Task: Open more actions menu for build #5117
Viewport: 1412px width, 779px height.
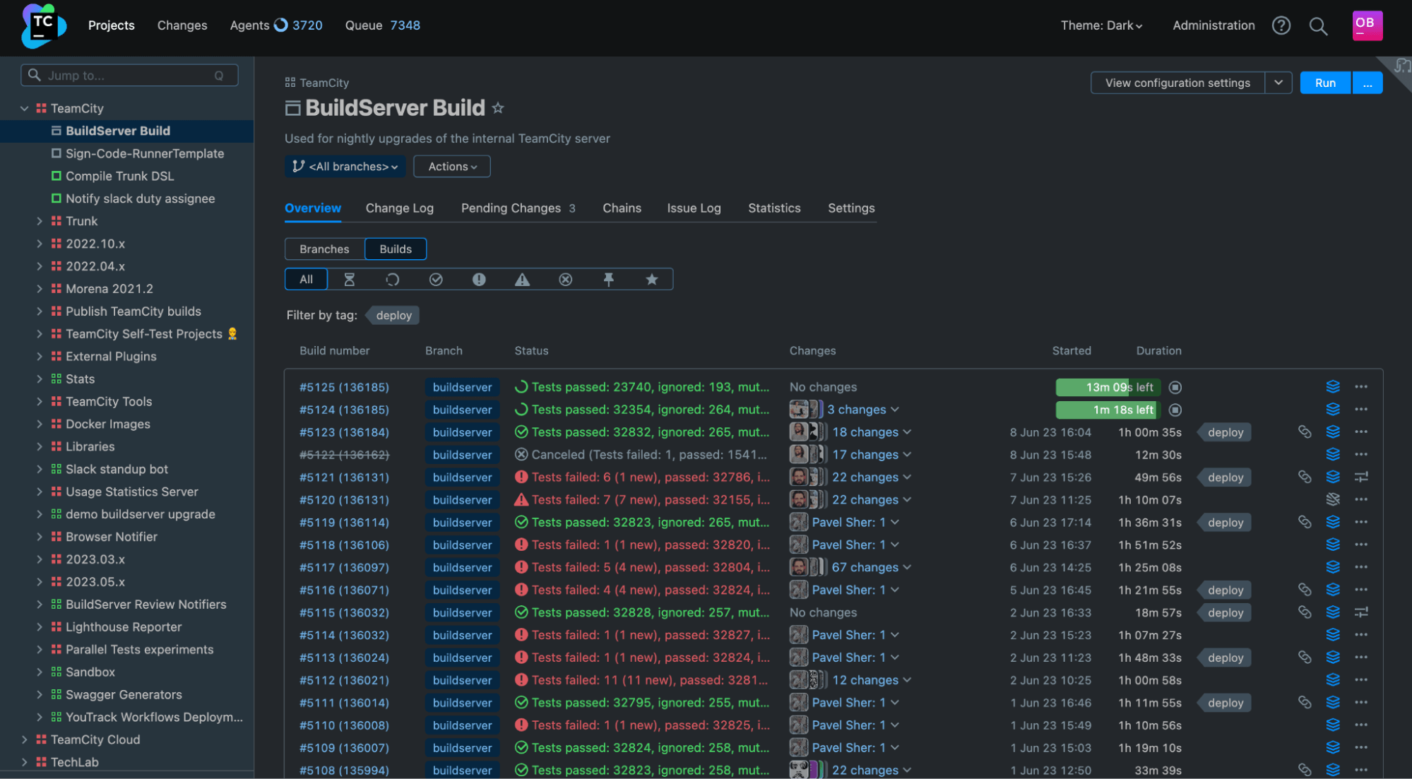Action: point(1361,567)
